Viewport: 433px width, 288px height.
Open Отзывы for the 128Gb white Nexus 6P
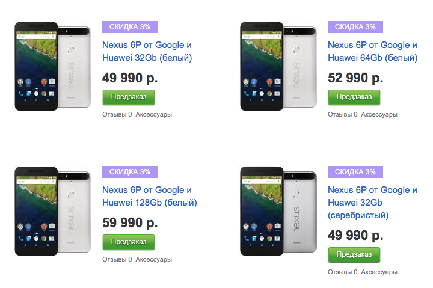point(117,259)
